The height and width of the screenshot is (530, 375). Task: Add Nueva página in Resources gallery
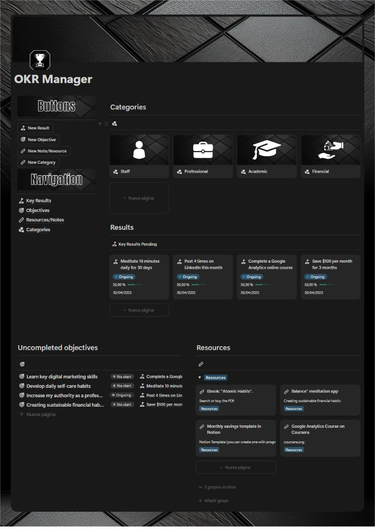pos(235,468)
